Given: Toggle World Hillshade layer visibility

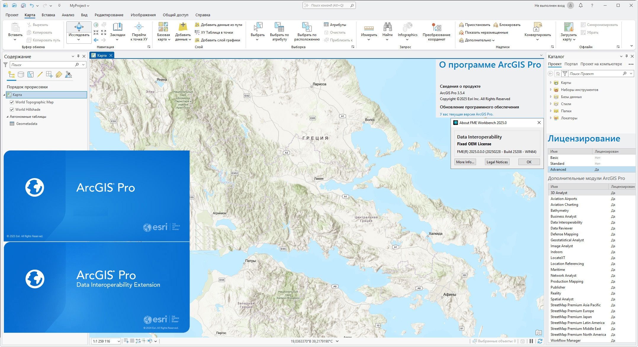Looking at the screenshot, I should pyautogui.click(x=12, y=110).
